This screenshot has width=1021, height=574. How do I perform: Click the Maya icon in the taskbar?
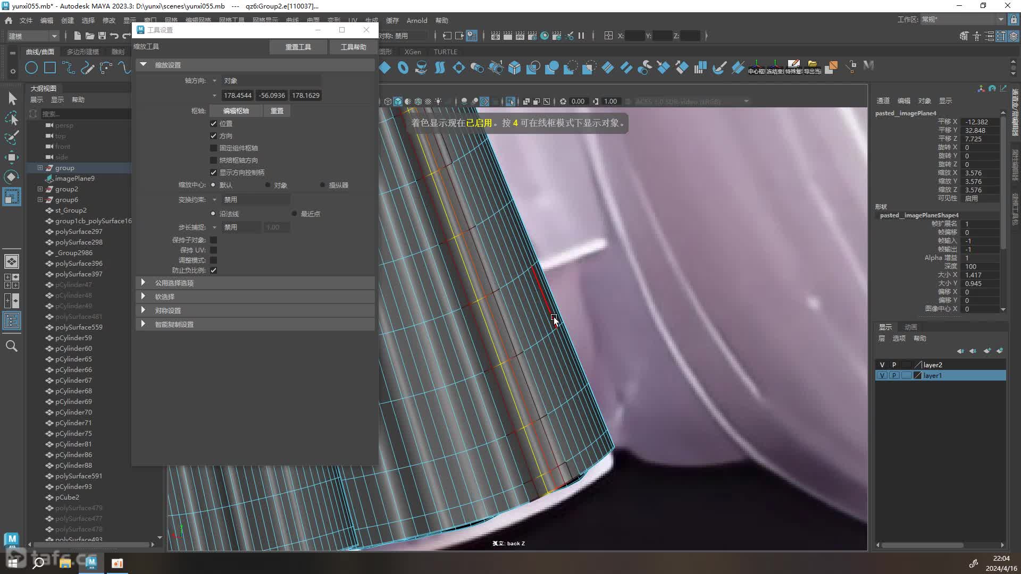[x=91, y=563]
